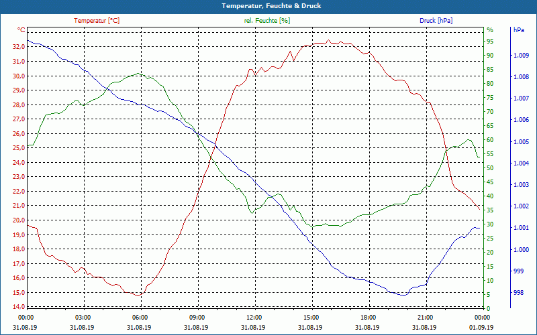Click temperature axis value '30,0'
The height and width of the screenshot is (335, 537).
(19, 76)
